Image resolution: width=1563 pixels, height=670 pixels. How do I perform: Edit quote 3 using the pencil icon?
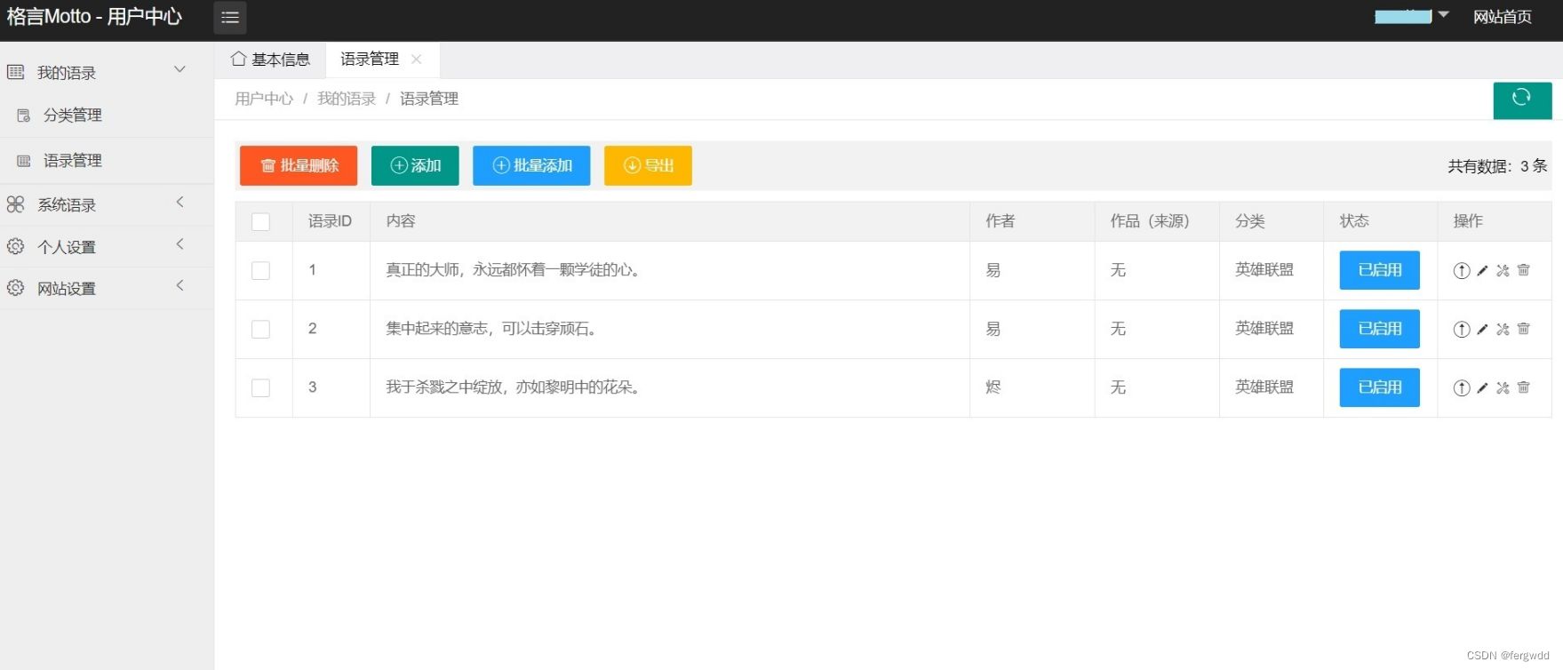click(1482, 387)
